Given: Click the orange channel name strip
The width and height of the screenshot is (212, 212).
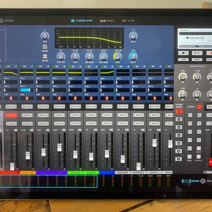Looking at the screenshot, I should tap(28, 172).
